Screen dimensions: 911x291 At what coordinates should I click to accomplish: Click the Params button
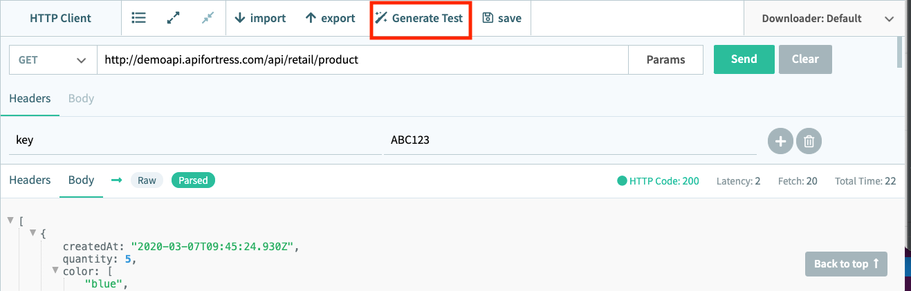665,60
